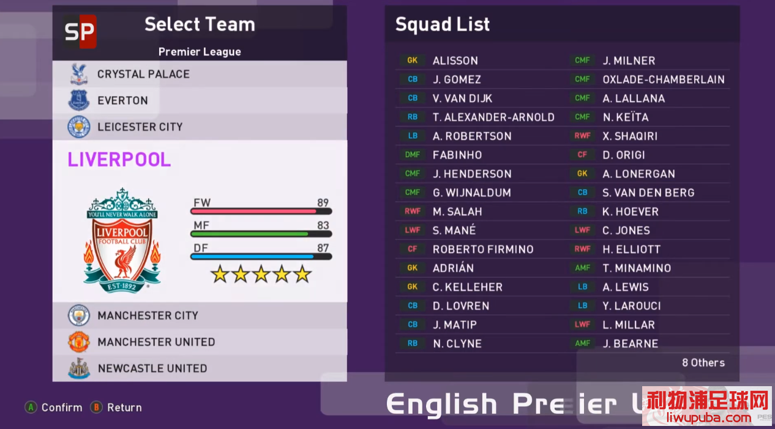The height and width of the screenshot is (429, 775).
Task: Click the Crystal Palace club crest
Action: [78, 74]
